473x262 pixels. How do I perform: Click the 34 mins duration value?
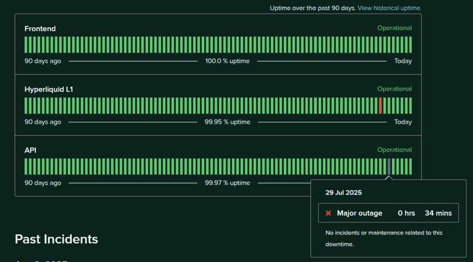point(438,213)
